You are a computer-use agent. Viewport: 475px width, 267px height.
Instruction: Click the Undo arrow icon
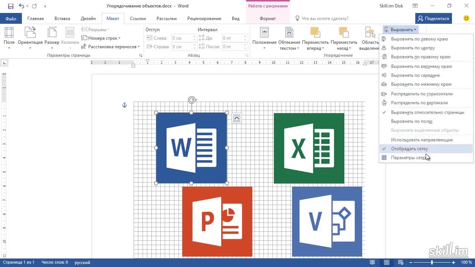tap(21, 6)
